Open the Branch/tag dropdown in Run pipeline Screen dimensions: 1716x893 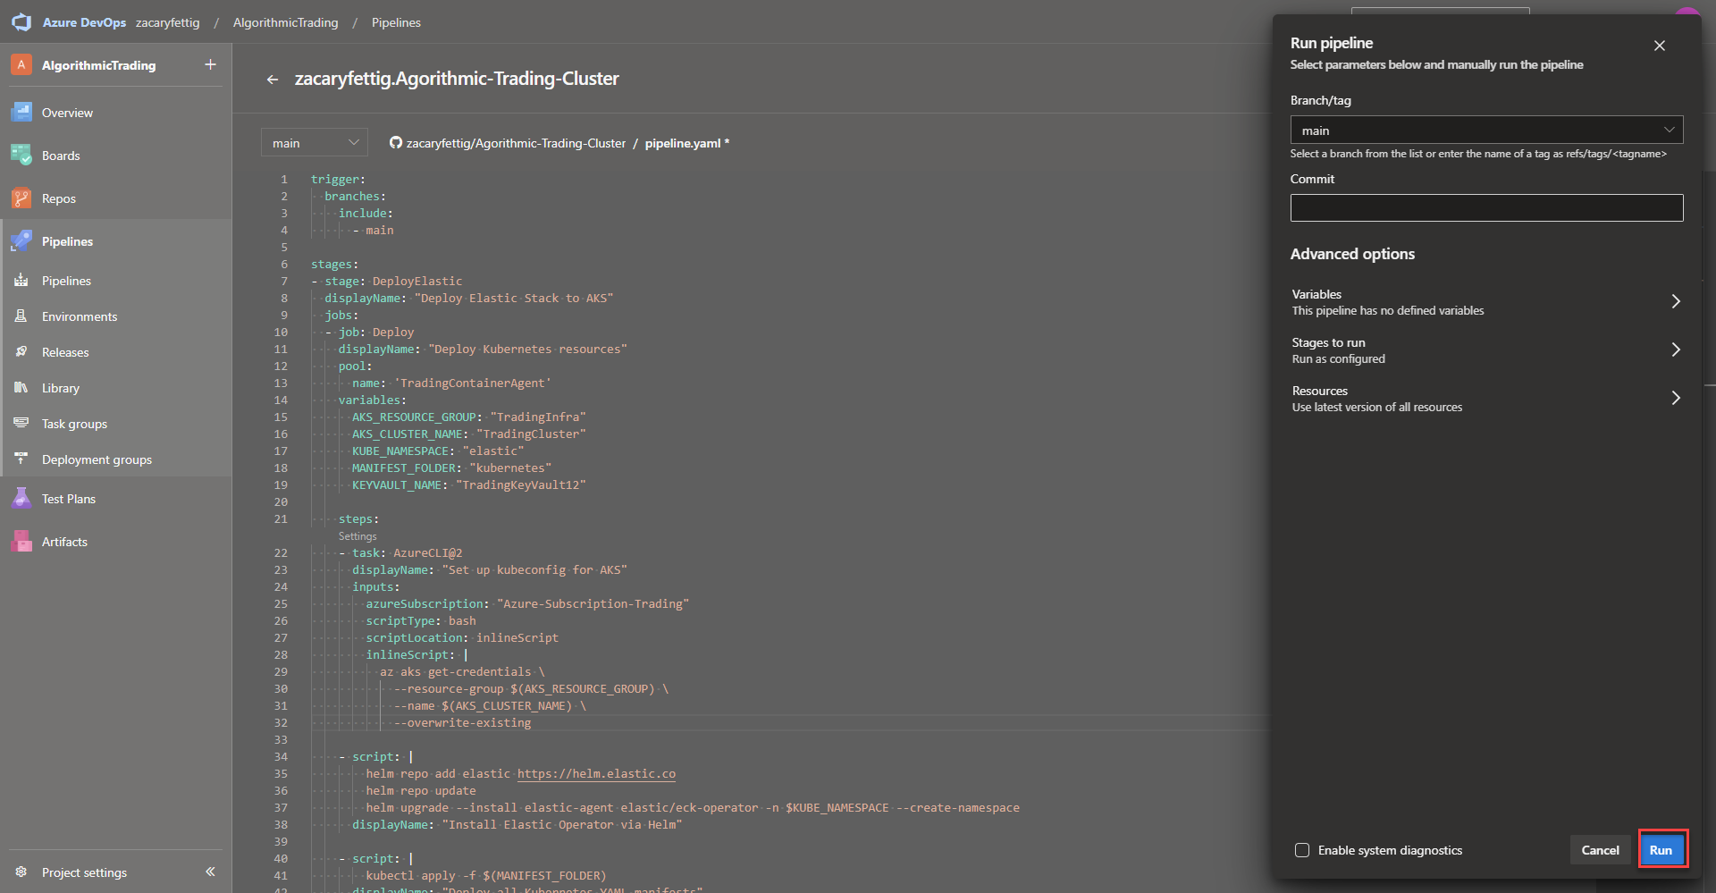pyautogui.click(x=1485, y=131)
